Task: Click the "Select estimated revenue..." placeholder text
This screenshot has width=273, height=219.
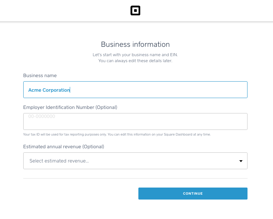Action: [x=59, y=161]
